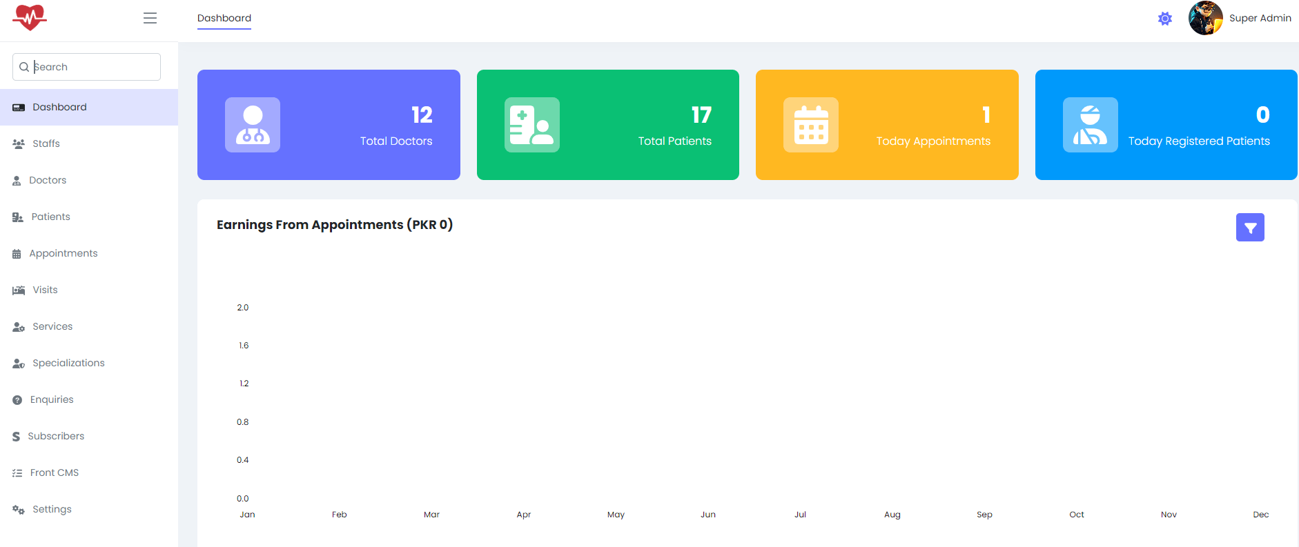The image size is (1299, 547).
Task: Click the Settings gears icon
Action: click(x=19, y=510)
